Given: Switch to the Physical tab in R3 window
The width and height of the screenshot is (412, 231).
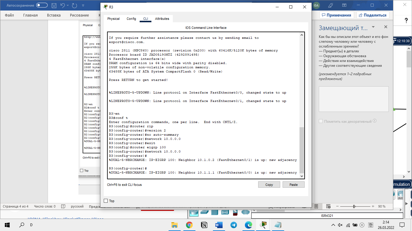Looking at the screenshot, I should pos(113,19).
